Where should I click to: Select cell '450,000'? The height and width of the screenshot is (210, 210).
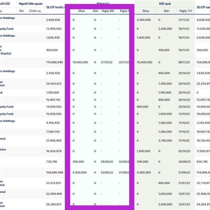(x=52, y=50)
